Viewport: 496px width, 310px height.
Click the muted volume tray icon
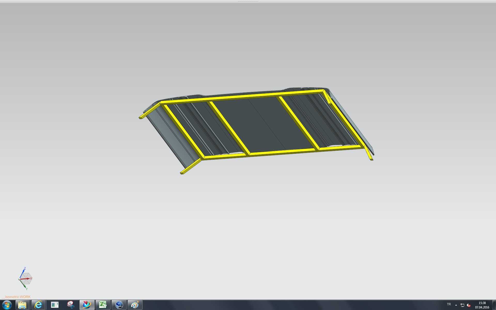pyautogui.click(x=469, y=305)
